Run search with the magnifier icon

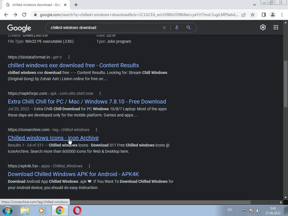point(188,28)
